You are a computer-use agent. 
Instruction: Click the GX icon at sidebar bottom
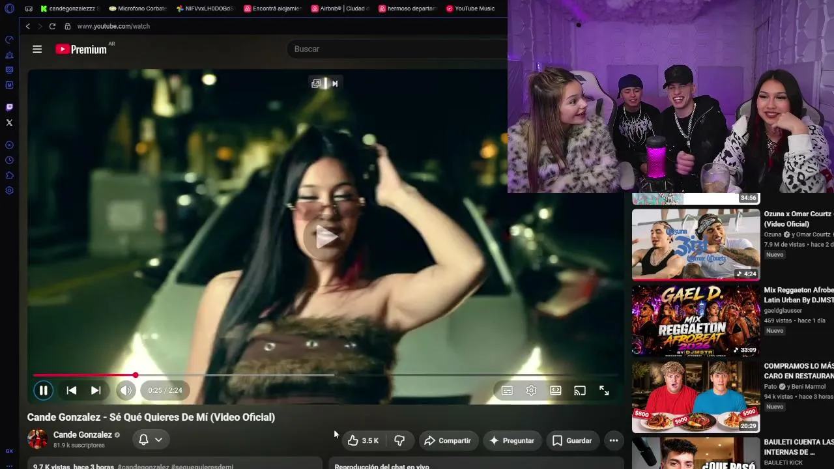coord(9,451)
